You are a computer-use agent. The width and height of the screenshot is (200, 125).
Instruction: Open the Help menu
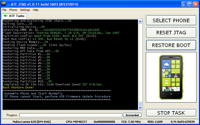36,10
